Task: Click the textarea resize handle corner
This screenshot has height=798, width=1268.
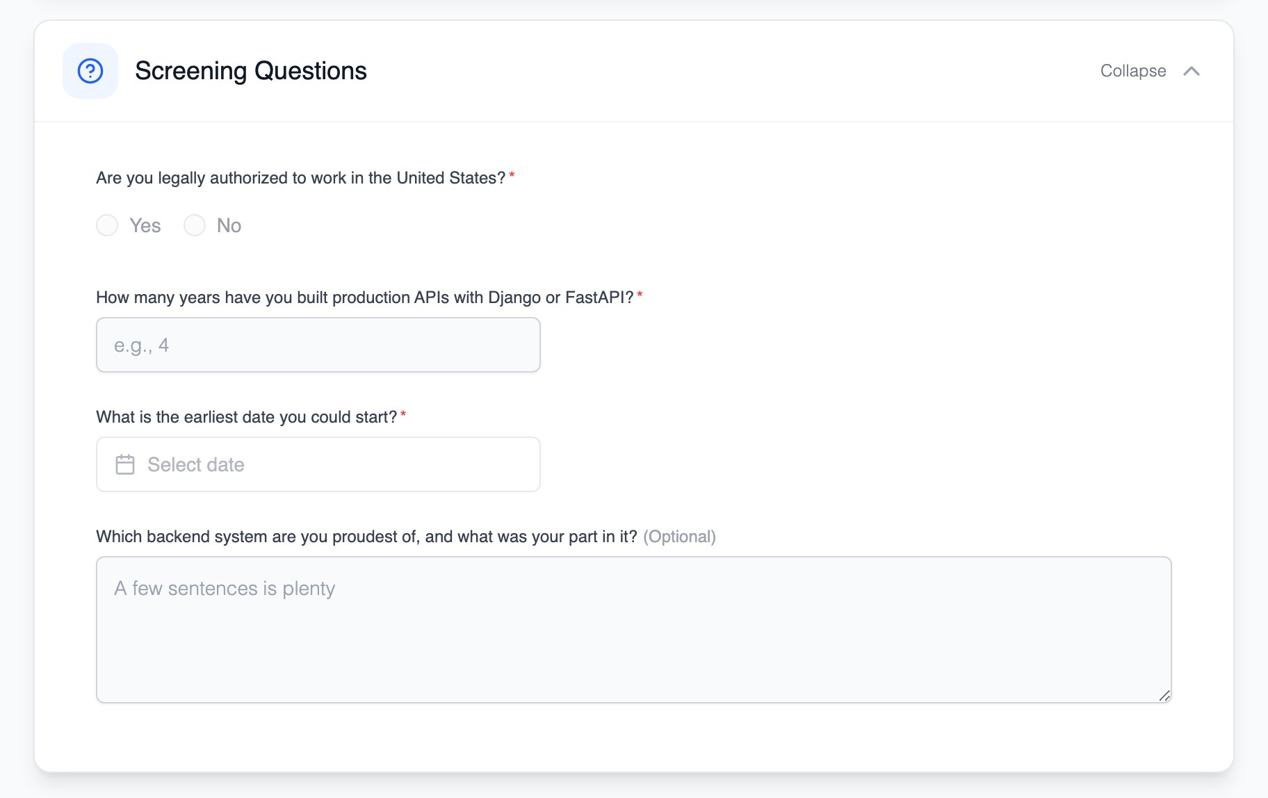Action: 1164,696
